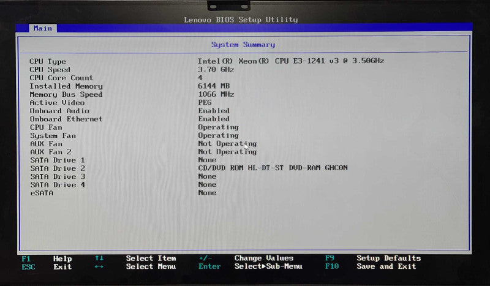
Task: Click the F10 key hint
Action: pos(332,266)
